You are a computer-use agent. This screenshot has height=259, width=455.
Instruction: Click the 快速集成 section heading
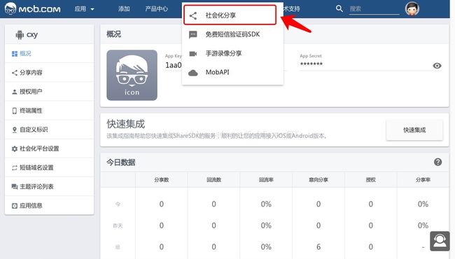125,124
